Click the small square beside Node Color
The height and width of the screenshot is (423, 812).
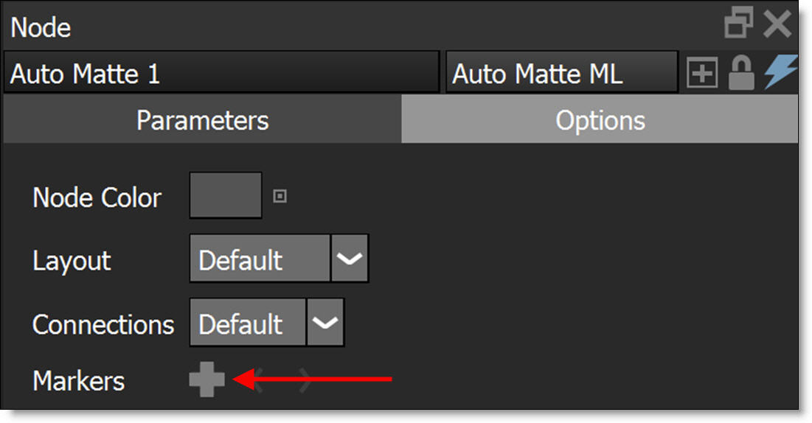click(280, 197)
